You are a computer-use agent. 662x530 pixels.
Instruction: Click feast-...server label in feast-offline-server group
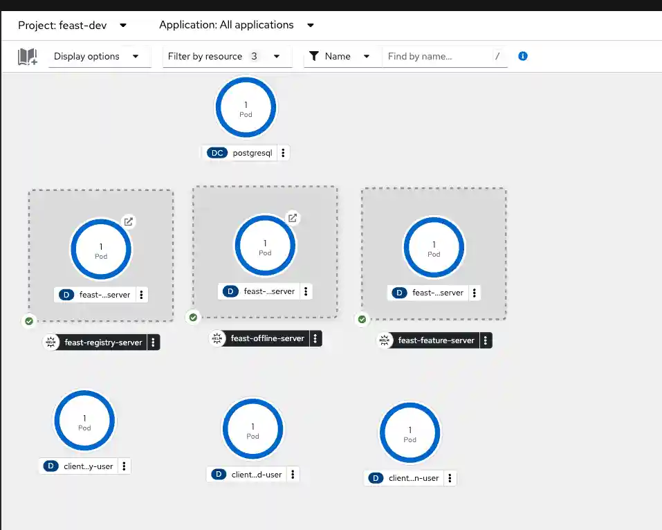click(x=269, y=291)
